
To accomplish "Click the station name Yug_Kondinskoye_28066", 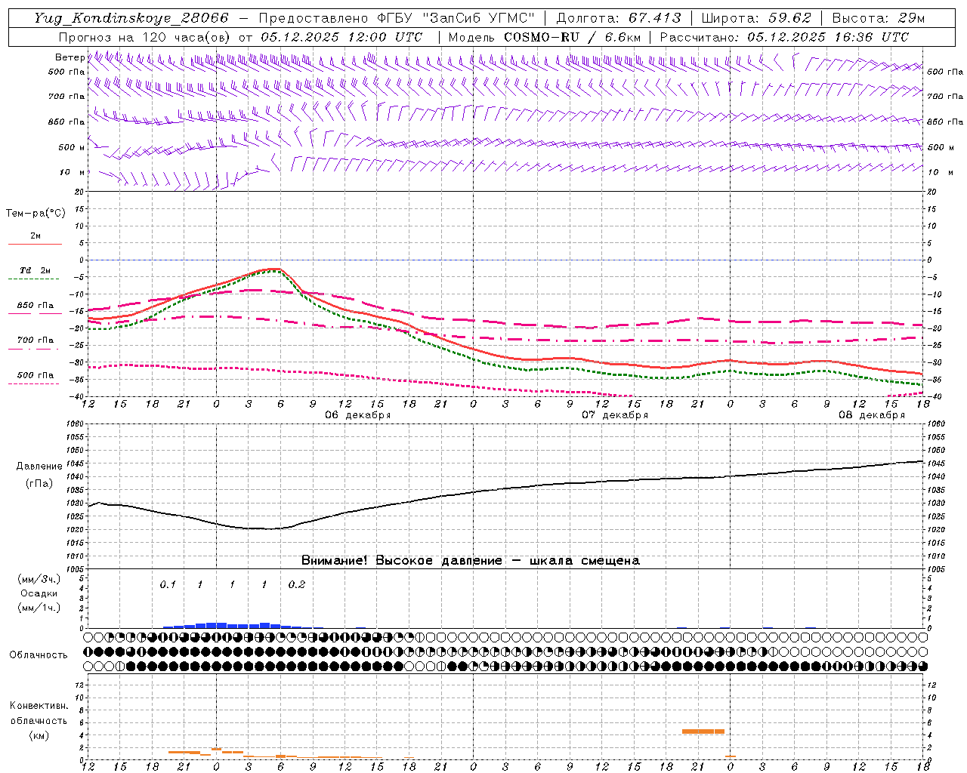I will point(131,18).
